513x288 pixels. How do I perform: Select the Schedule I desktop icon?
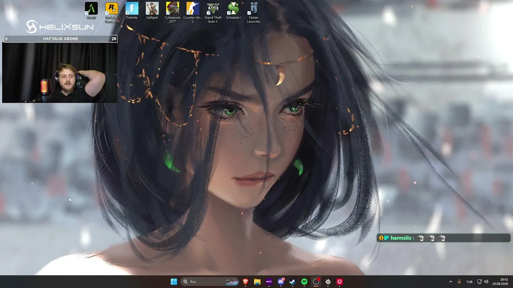(233, 11)
